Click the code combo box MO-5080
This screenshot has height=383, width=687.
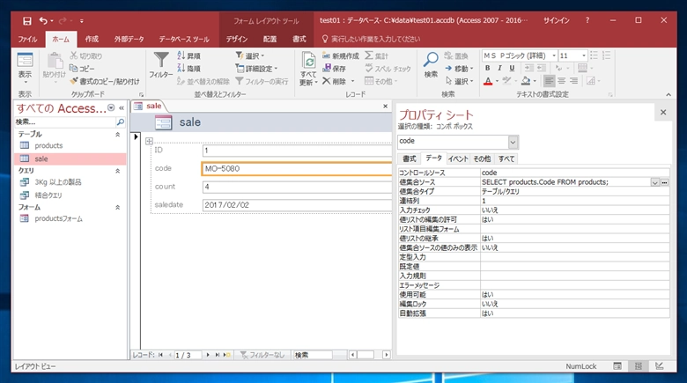click(297, 169)
